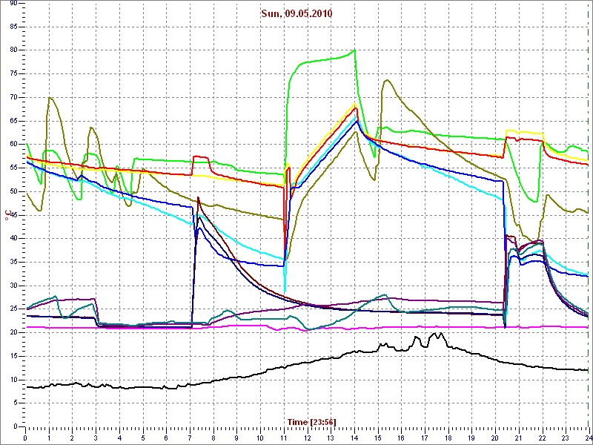
Task: Click hour '11' on the time axis
Action: coord(284,436)
